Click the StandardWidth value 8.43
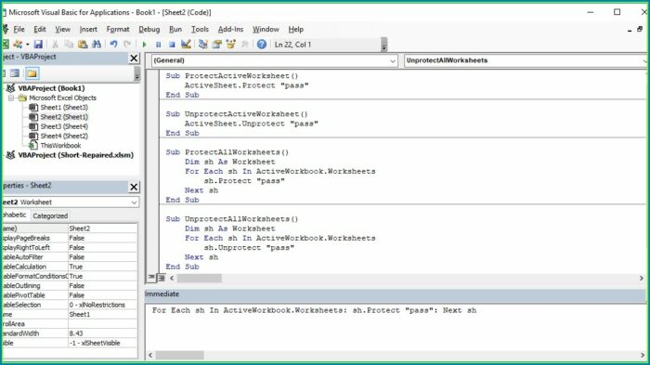The height and width of the screenshot is (365, 650). (x=102, y=333)
